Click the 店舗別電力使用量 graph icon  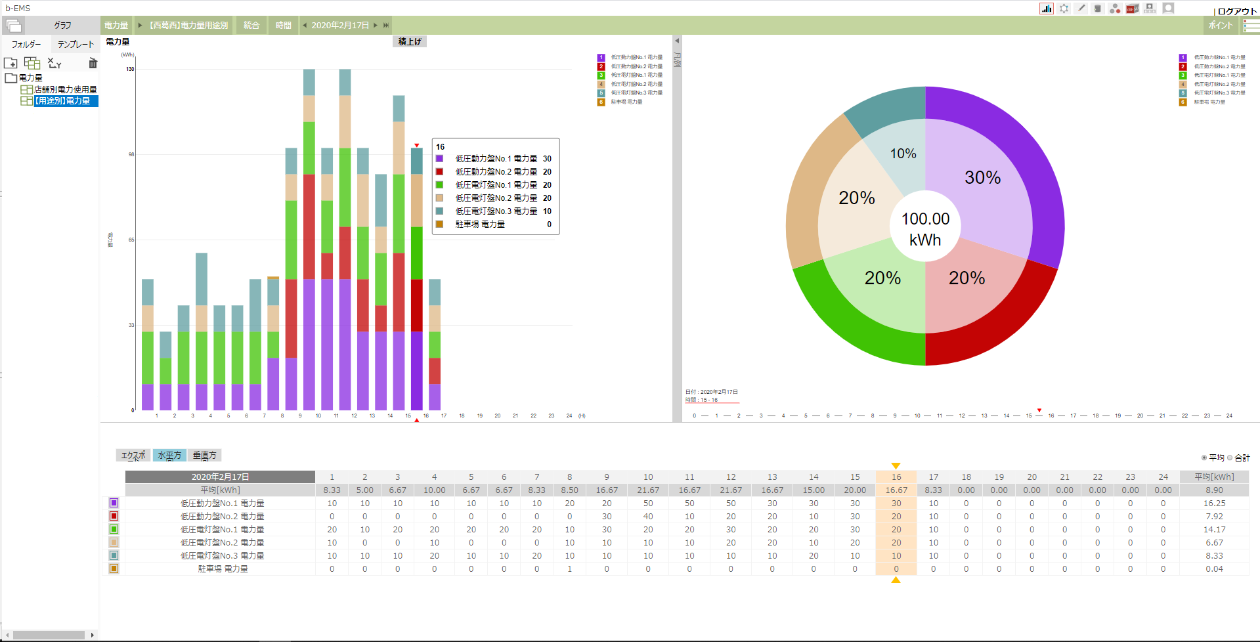point(27,89)
